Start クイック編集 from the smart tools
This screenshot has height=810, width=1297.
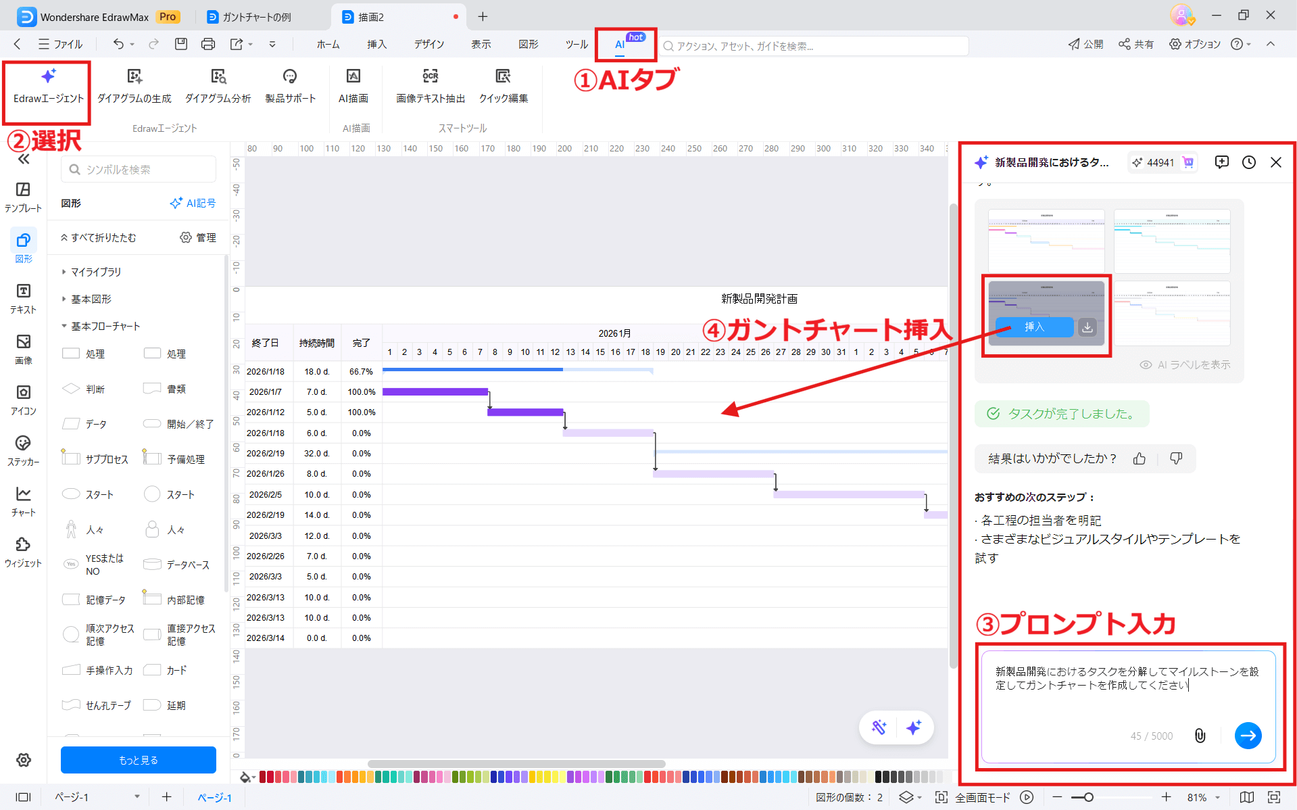(x=503, y=85)
